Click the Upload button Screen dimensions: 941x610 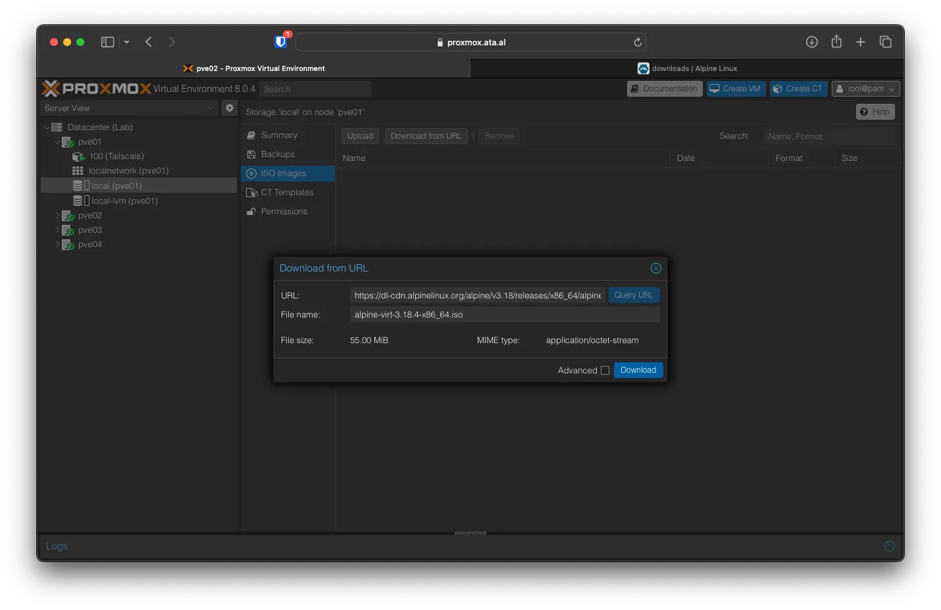360,136
